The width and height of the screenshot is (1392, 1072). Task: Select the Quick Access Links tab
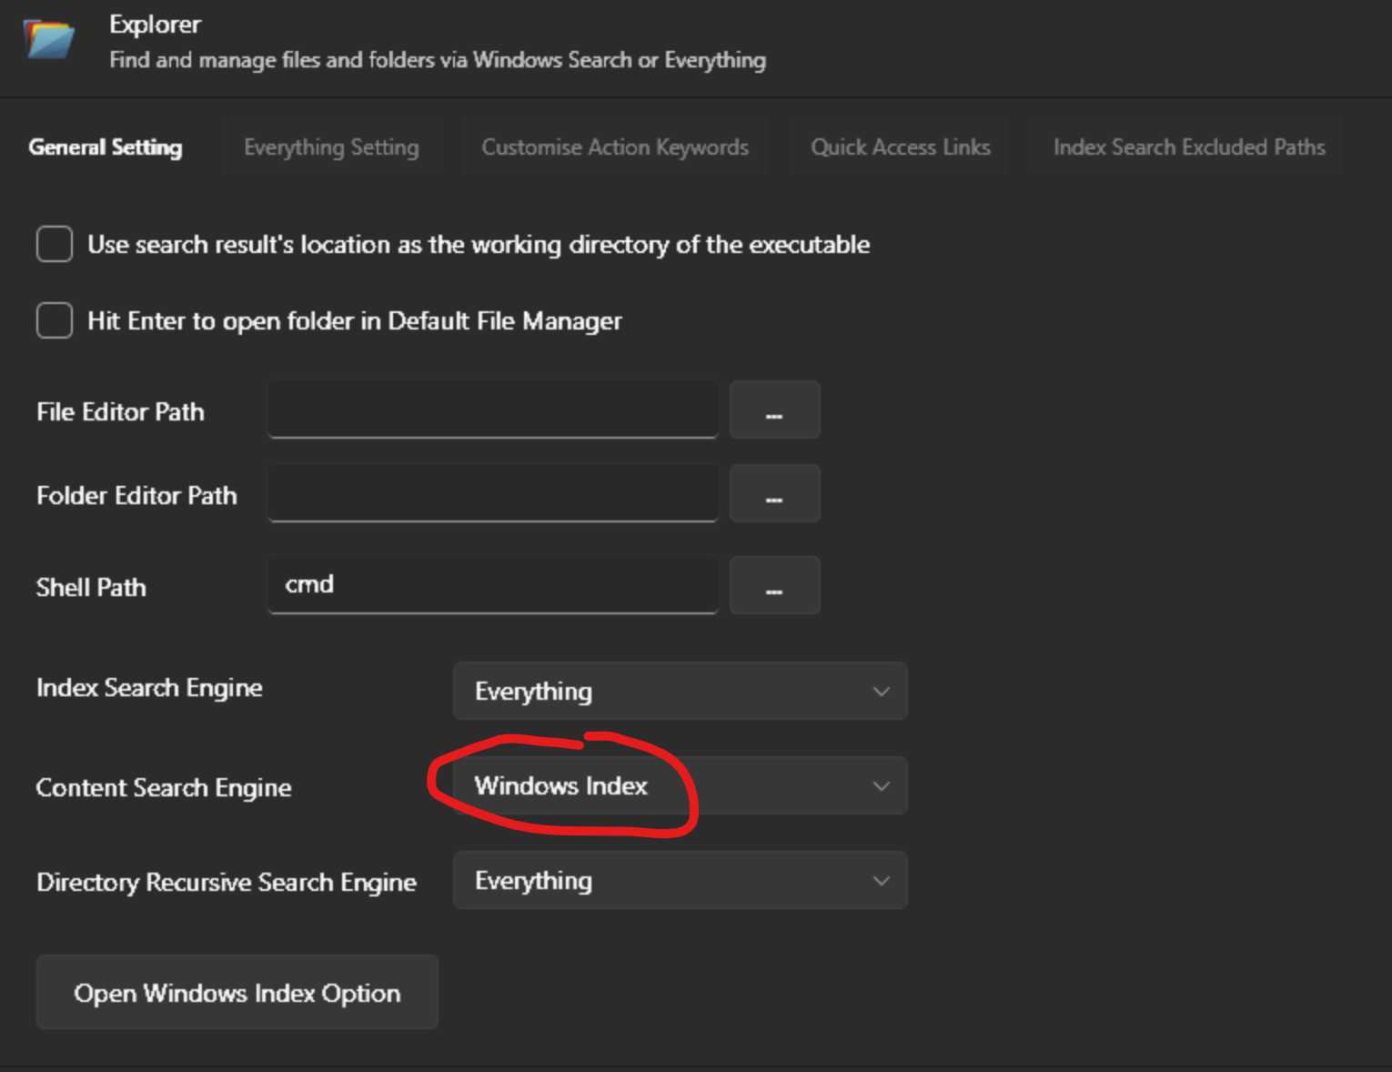900,147
